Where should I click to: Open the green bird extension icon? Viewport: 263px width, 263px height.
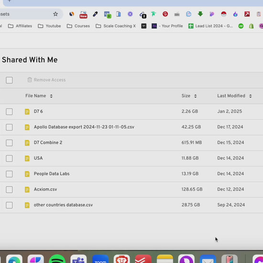153,14
